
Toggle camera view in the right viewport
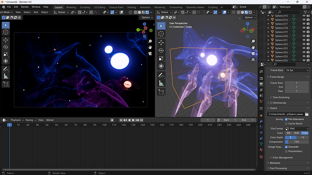coord(253,53)
